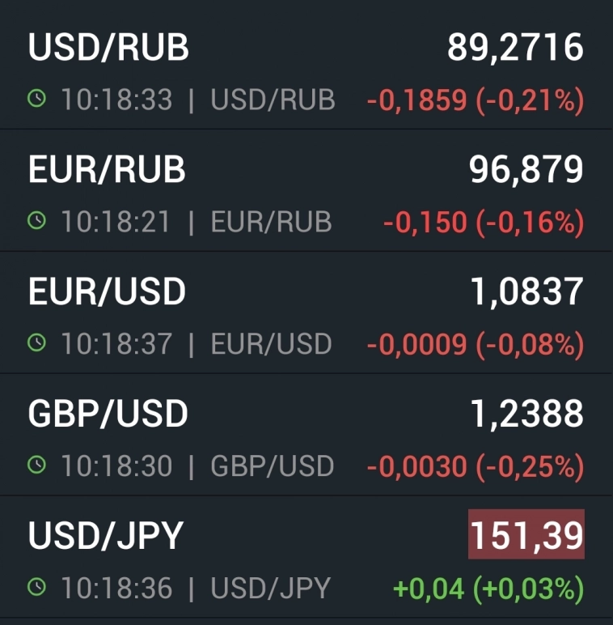Image resolution: width=613 pixels, height=625 pixels.
Task: Tap the USD/JPY pair name
Action: click(x=106, y=537)
